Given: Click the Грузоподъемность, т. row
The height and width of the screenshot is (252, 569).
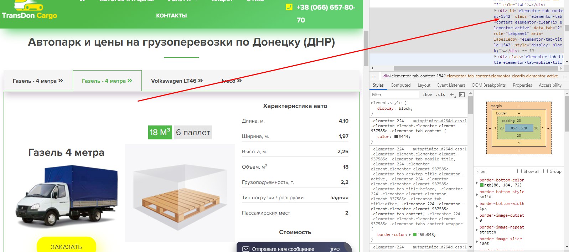Looking at the screenshot, I should point(295,182).
